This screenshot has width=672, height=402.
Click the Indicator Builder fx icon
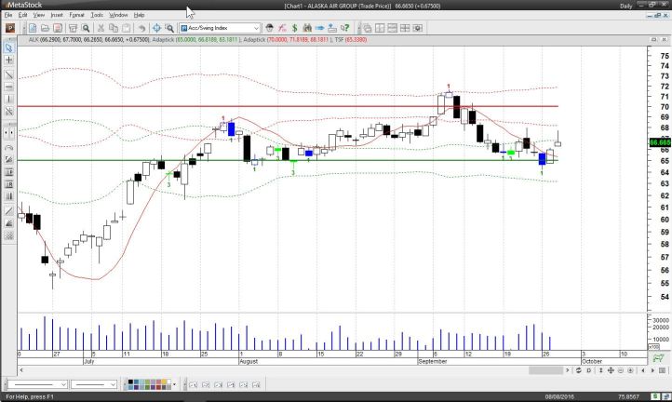click(x=282, y=28)
